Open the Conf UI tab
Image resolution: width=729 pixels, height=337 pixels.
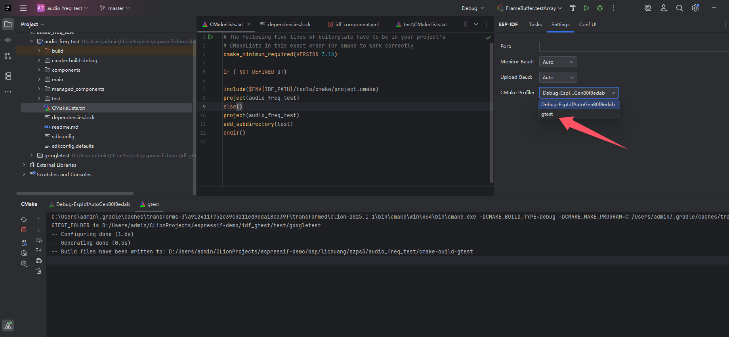588,24
